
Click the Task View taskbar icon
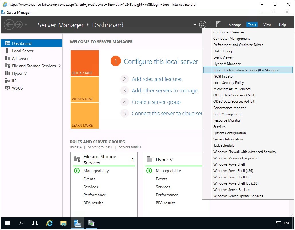tap(35, 223)
